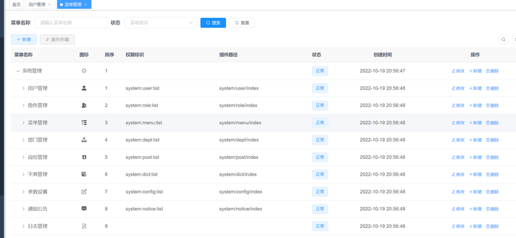Screen dimensions: 516x238
Task: Click the role icon in 角色管理 row
Action: pos(84,105)
